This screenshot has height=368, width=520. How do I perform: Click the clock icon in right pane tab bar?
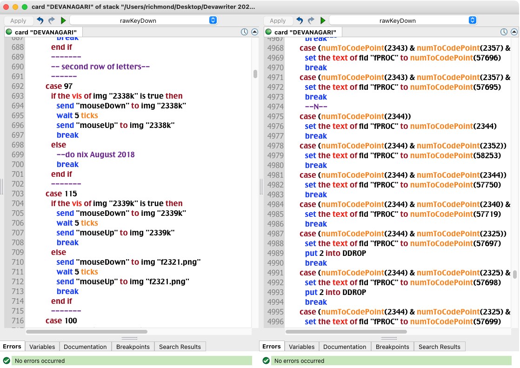(504, 32)
